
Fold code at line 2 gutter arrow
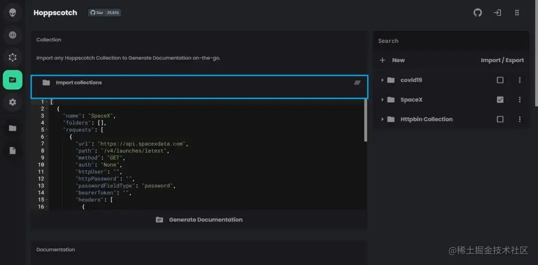coord(47,109)
